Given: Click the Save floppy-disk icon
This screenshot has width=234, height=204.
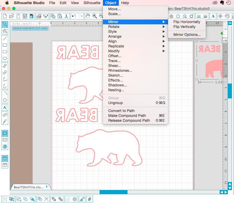Looking at the screenshot, I should (x=25, y=16).
